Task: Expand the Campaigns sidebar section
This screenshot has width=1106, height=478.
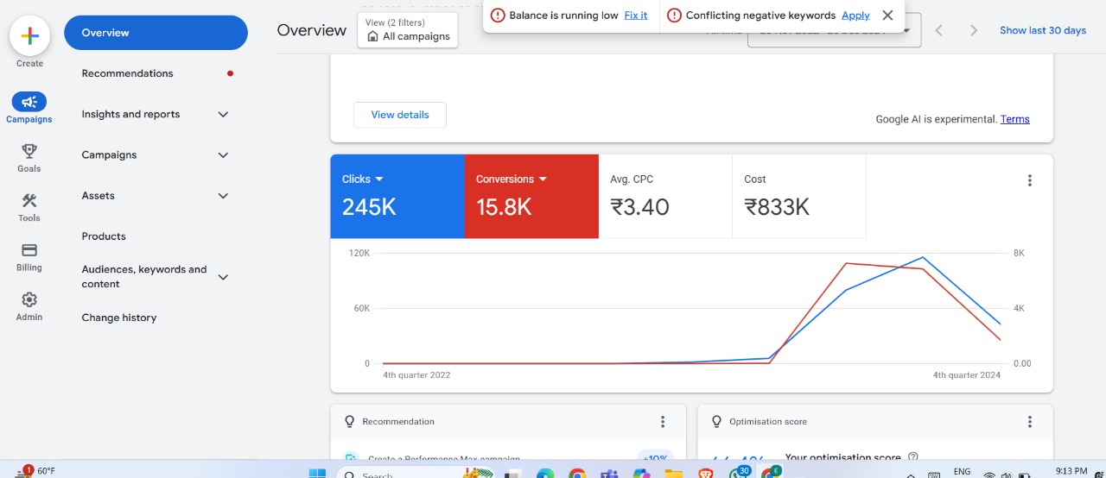Action: coord(223,155)
